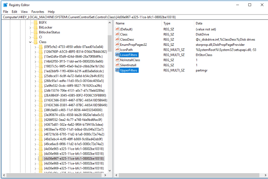Expand the {268c95a1-edfe-11d3-95c3-0010dc4050a5} key
The height and width of the screenshot is (179, 268).
[35, 81]
